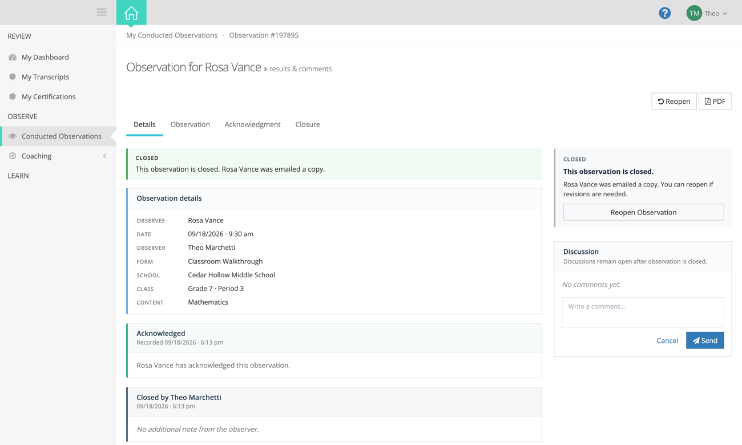This screenshot has width=742, height=445.
Task: Select Grade 7 · Period 3 text
Action: click(x=216, y=289)
